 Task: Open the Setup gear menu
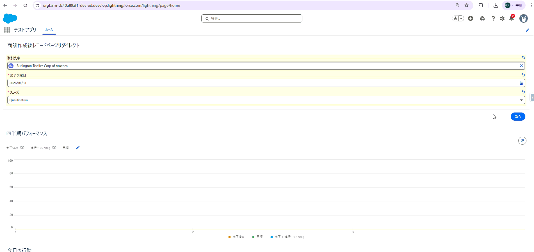pos(502,19)
